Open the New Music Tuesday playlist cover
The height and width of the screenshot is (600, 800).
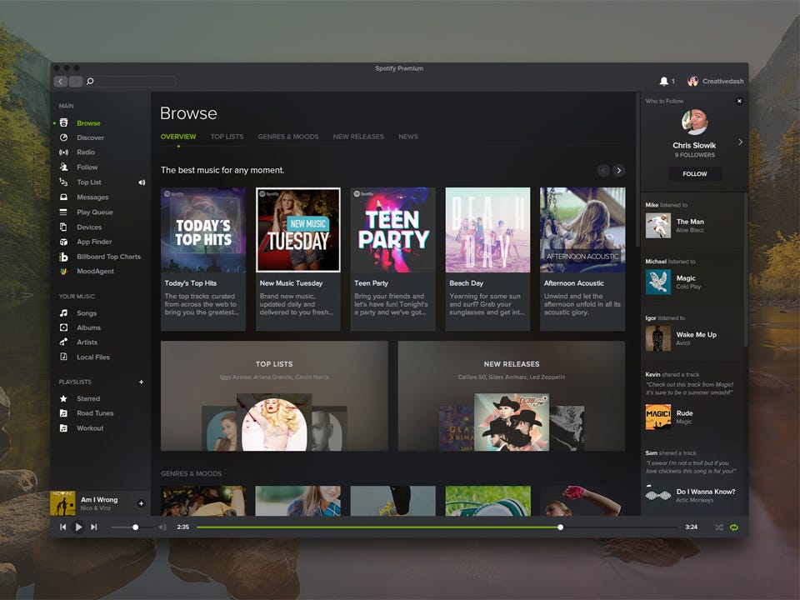tap(298, 230)
